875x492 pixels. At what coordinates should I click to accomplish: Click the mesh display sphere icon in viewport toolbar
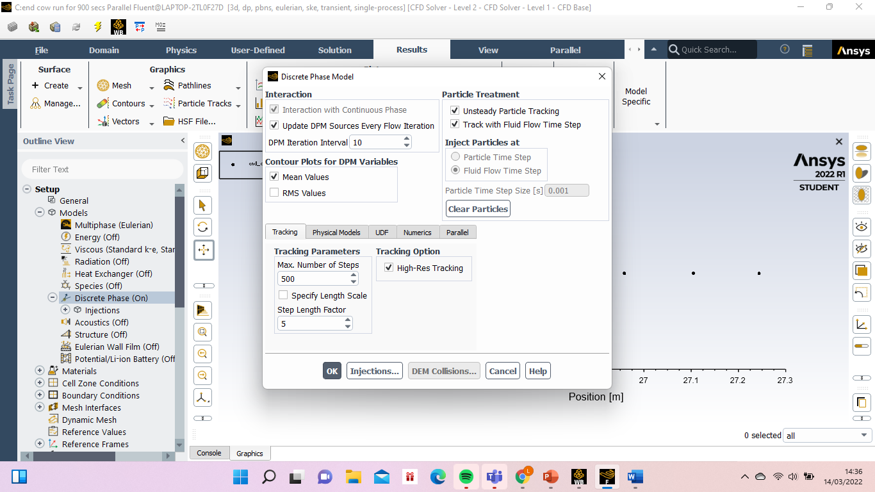203,152
